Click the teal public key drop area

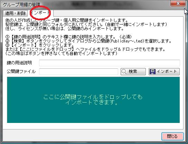pos(93,100)
